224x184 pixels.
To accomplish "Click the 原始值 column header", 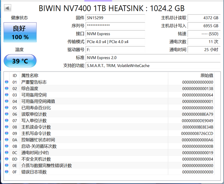I will 191,75.
